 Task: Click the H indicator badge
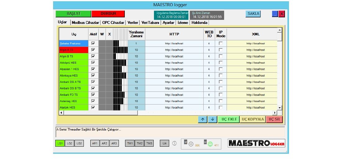[x=205, y=142]
